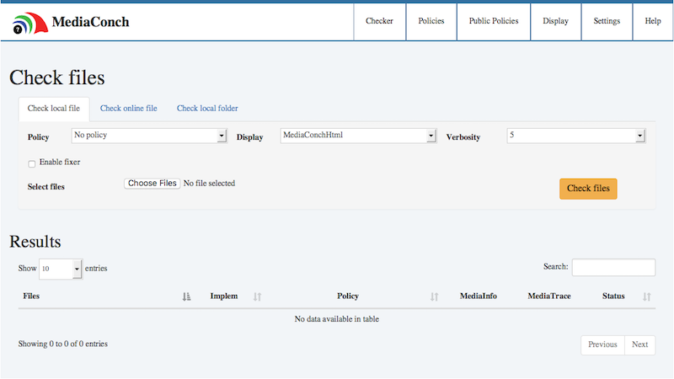
Task: Switch to Check online file tab
Action: pos(128,109)
